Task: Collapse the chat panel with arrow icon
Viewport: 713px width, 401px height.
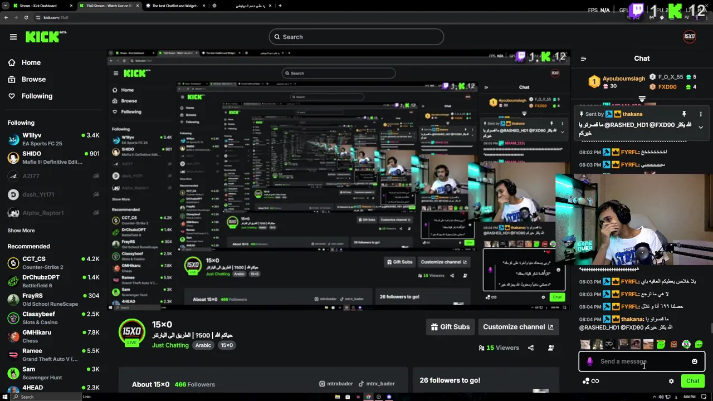Action: pyautogui.click(x=583, y=58)
